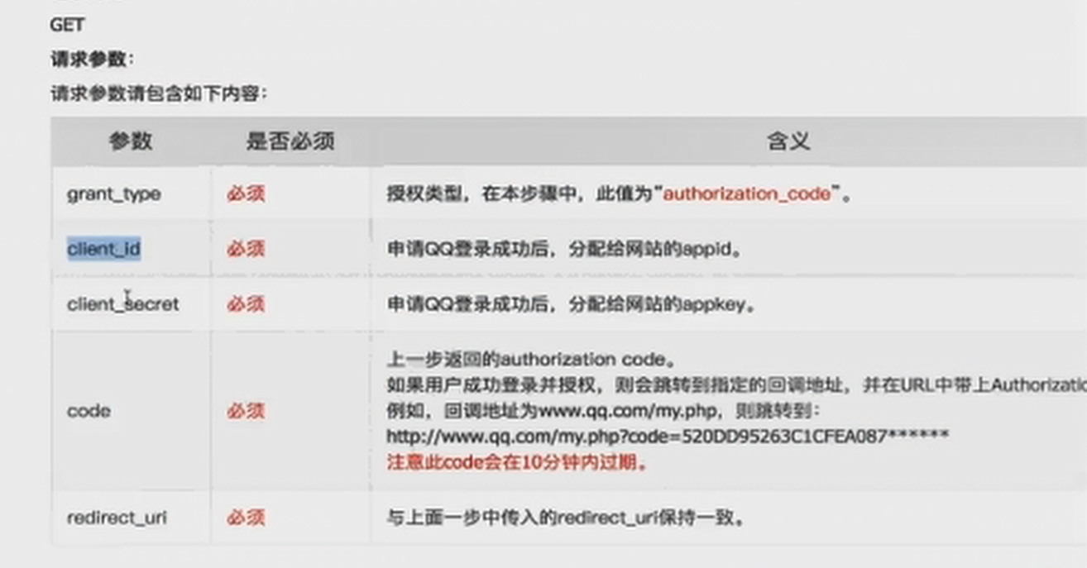Click the client_secret parameter name
The height and width of the screenshot is (568, 1087).
[122, 304]
